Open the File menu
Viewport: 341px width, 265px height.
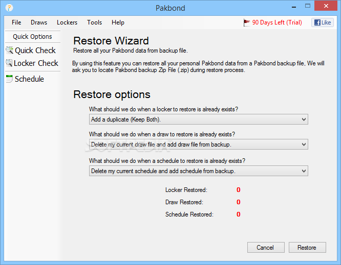[16, 22]
